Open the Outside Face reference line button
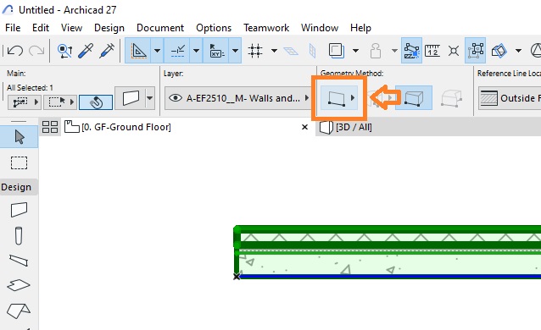541x330 pixels. click(510, 98)
